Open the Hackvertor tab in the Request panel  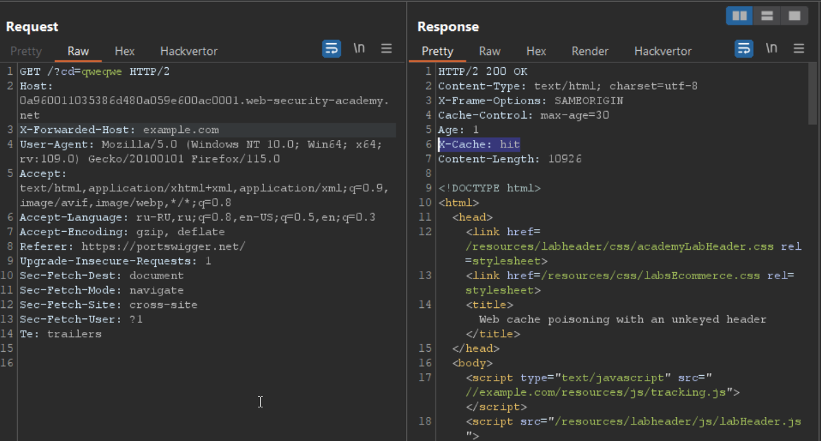coord(189,51)
